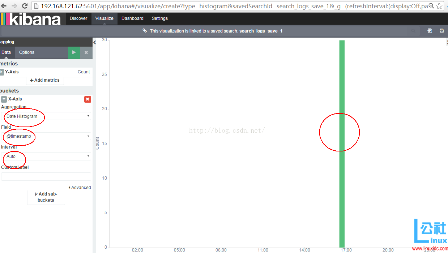Click the applog index name header
Viewport: 448px width, 253px height.
tap(7, 42)
